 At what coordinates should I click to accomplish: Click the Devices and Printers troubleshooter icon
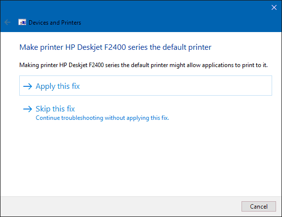(22, 22)
